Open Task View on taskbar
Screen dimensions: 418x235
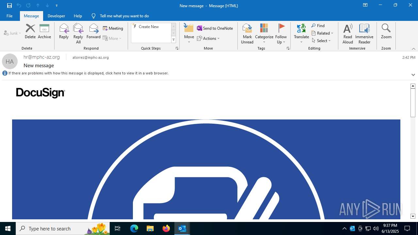[x=118, y=228]
